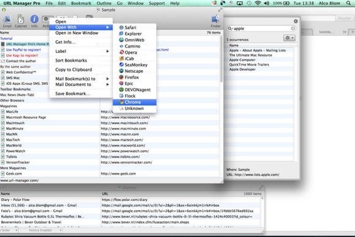Clear the apple search field

(x=293, y=29)
